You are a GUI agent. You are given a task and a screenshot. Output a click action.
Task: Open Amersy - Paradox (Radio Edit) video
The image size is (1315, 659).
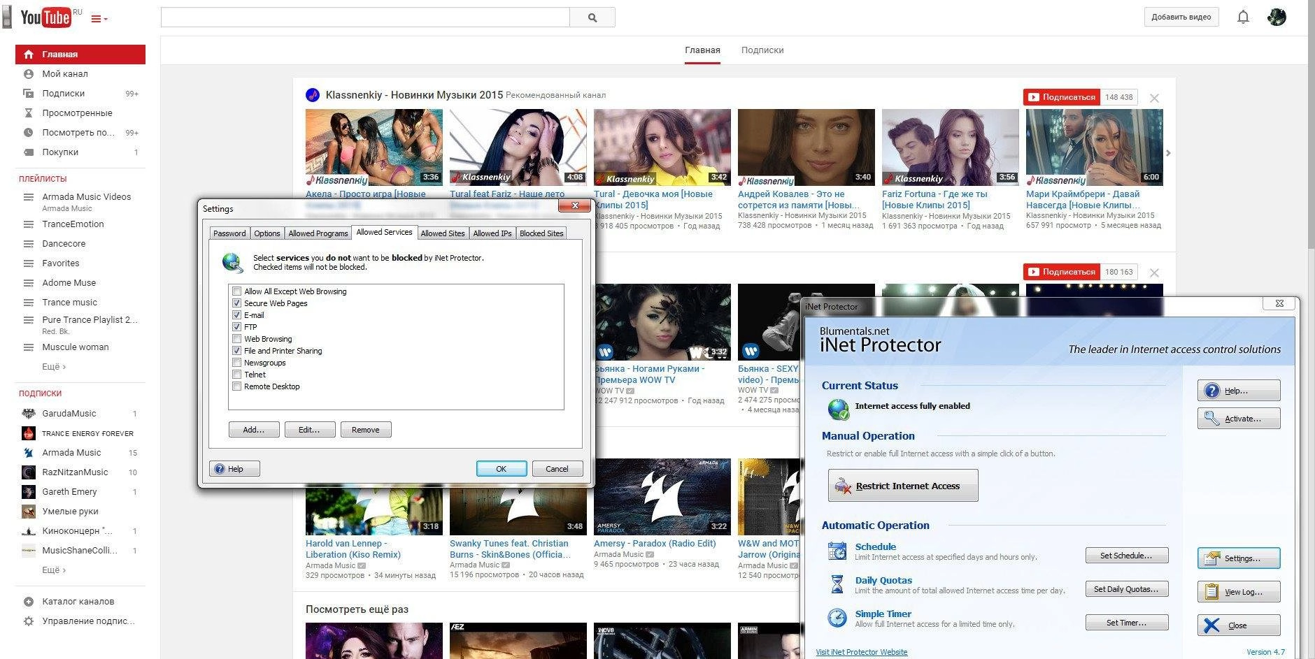coord(655,543)
